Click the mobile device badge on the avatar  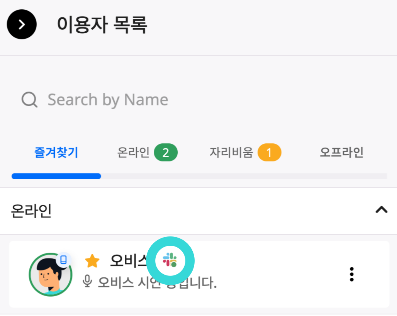coord(64,260)
